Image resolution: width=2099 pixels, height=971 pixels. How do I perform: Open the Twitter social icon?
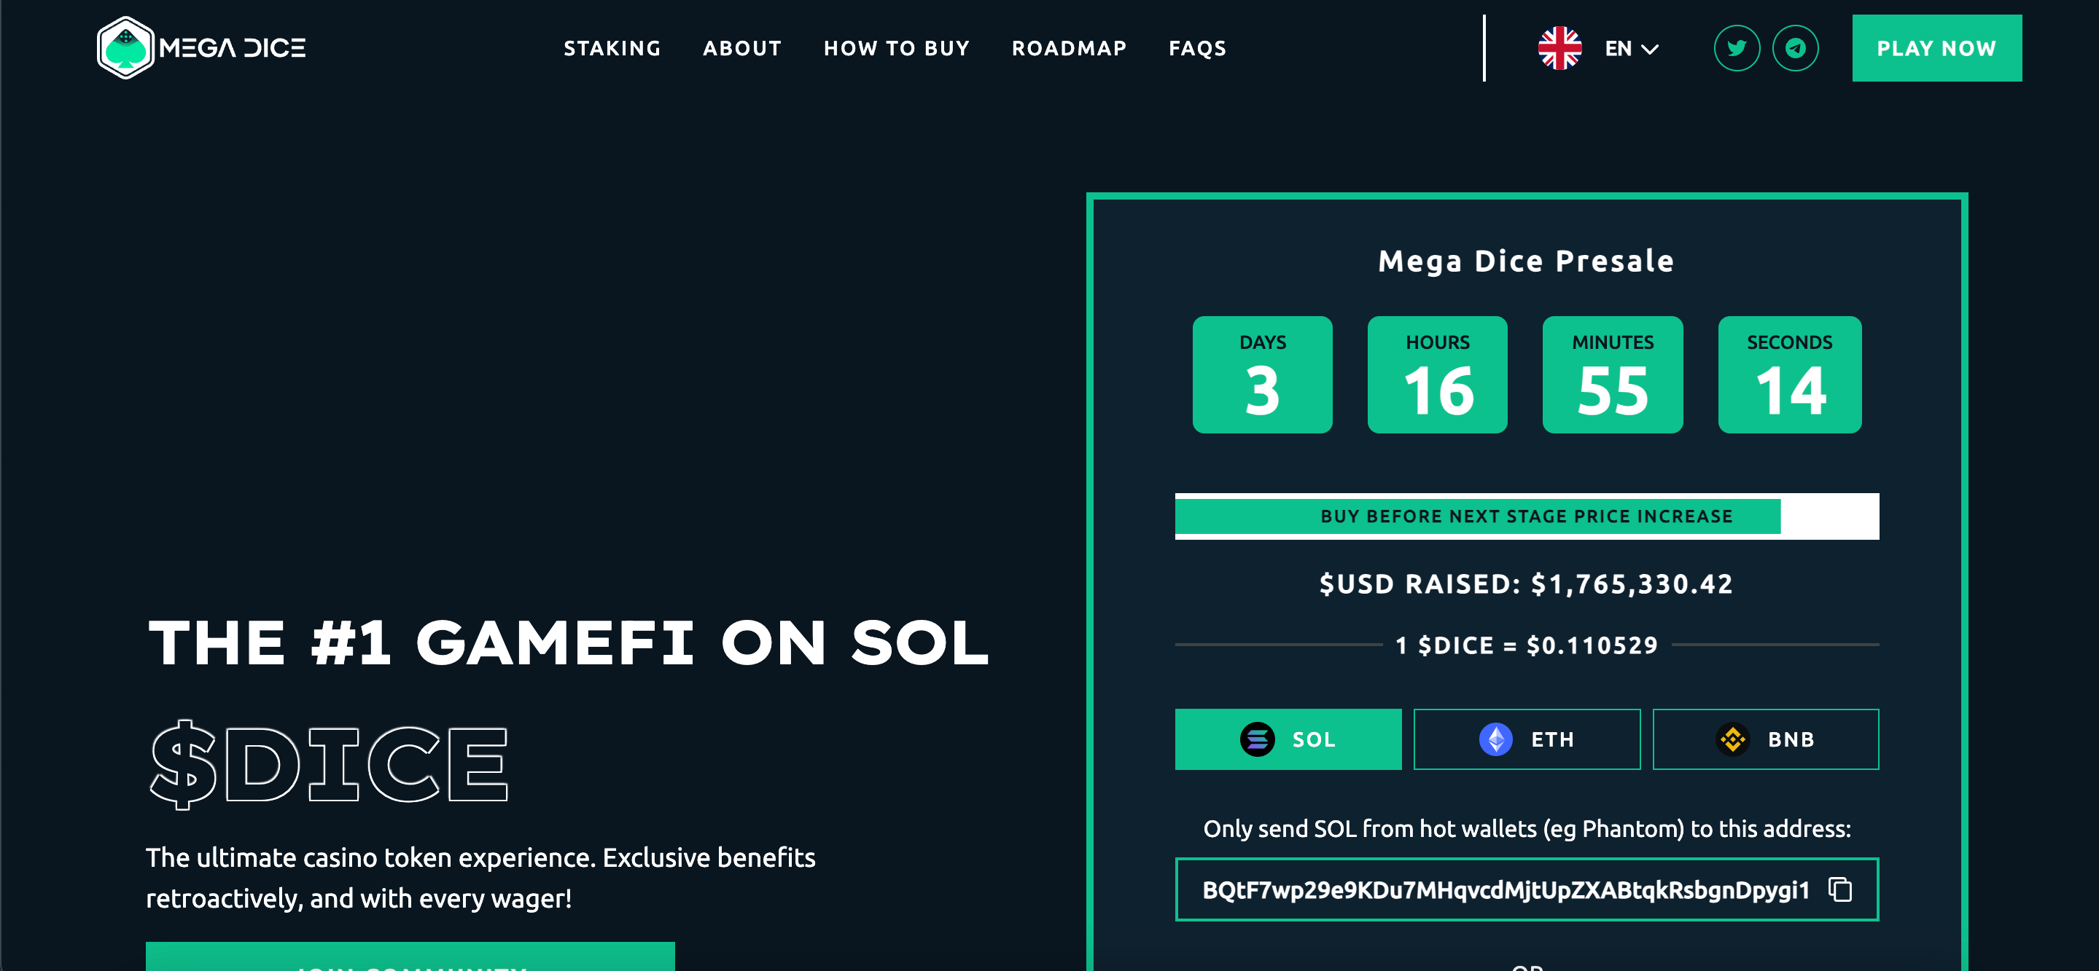[x=1737, y=49]
